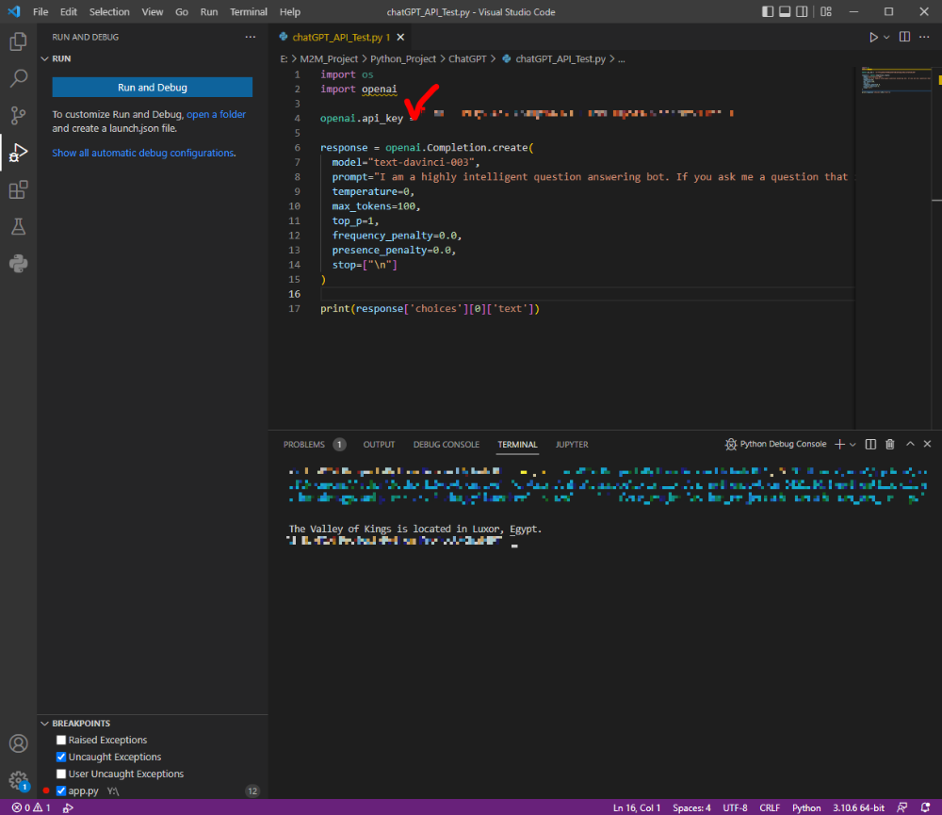942x815 pixels.
Task: Collapse the RUN section
Action: [56, 59]
